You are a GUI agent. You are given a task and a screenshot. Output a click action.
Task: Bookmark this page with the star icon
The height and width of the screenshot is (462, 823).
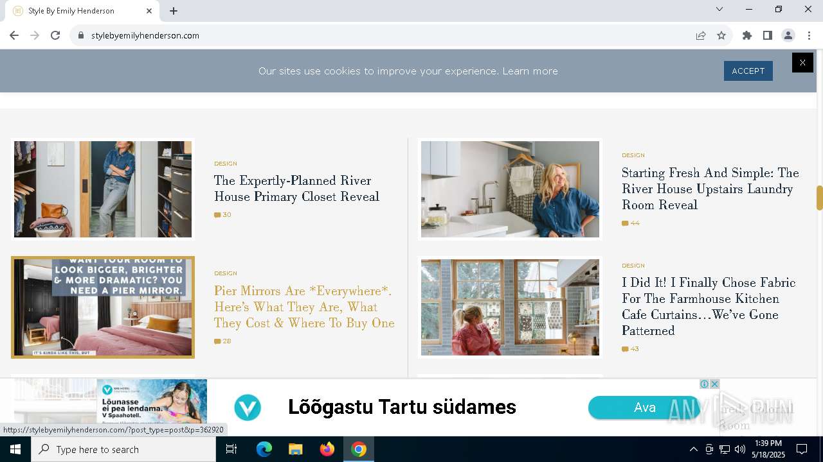[721, 35]
